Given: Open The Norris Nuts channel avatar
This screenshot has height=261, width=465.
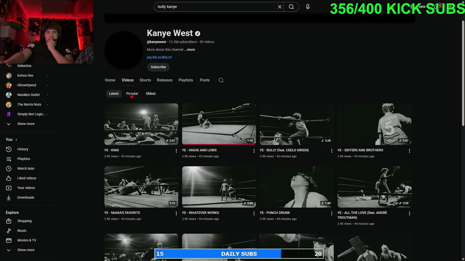Looking at the screenshot, I should click(x=9, y=104).
